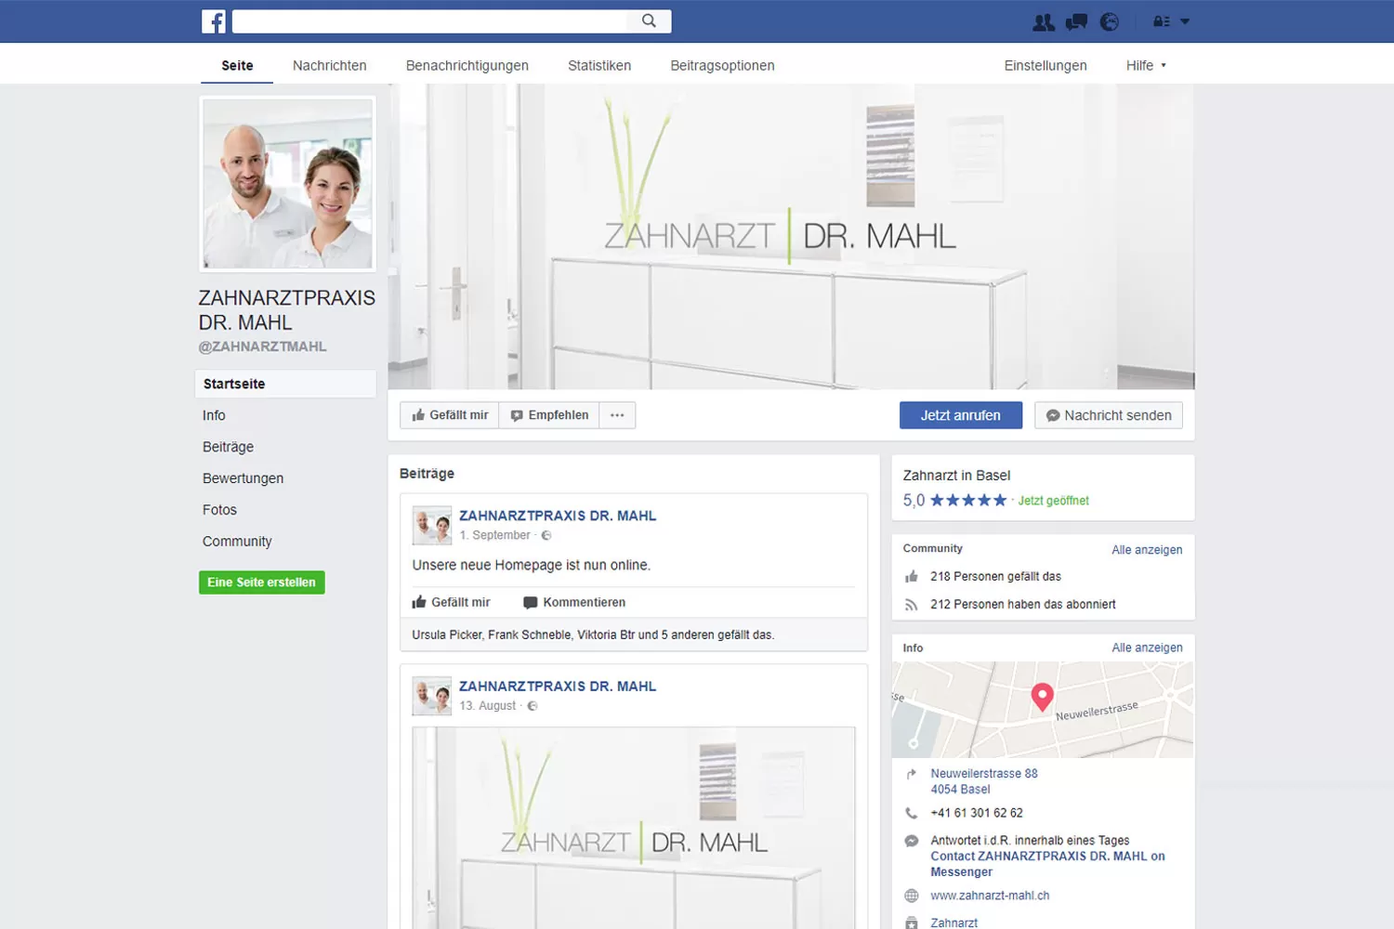This screenshot has height=929, width=1394.
Task: Click the Facebook logo icon
Action: 214,21
